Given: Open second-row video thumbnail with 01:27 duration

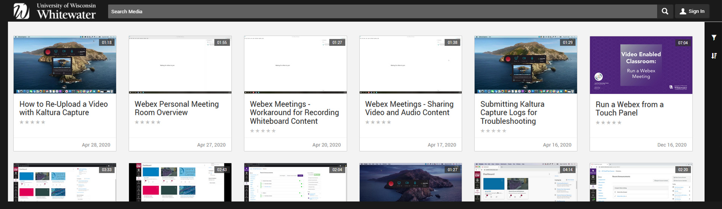Looking at the screenshot, I should (411, 182).
